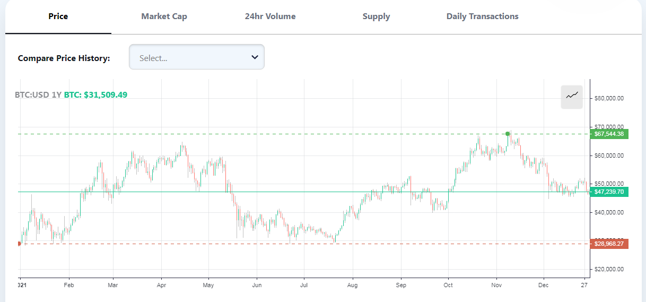Open the Compare Price History dropdown
646x302 pixels.
[x=196, y=57]
